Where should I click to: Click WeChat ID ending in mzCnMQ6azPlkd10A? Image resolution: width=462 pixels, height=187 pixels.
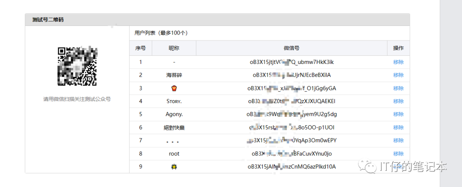(x=292, y=167)
